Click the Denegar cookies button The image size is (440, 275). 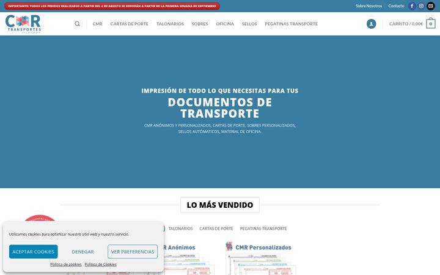click(x=82, y=252)
